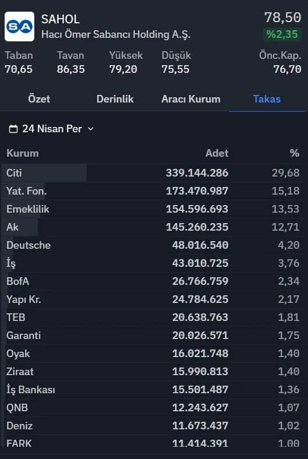Click the SAHOL ticker name
The image size is (308, 459).
pyautogui.click(x=60, y=19)
